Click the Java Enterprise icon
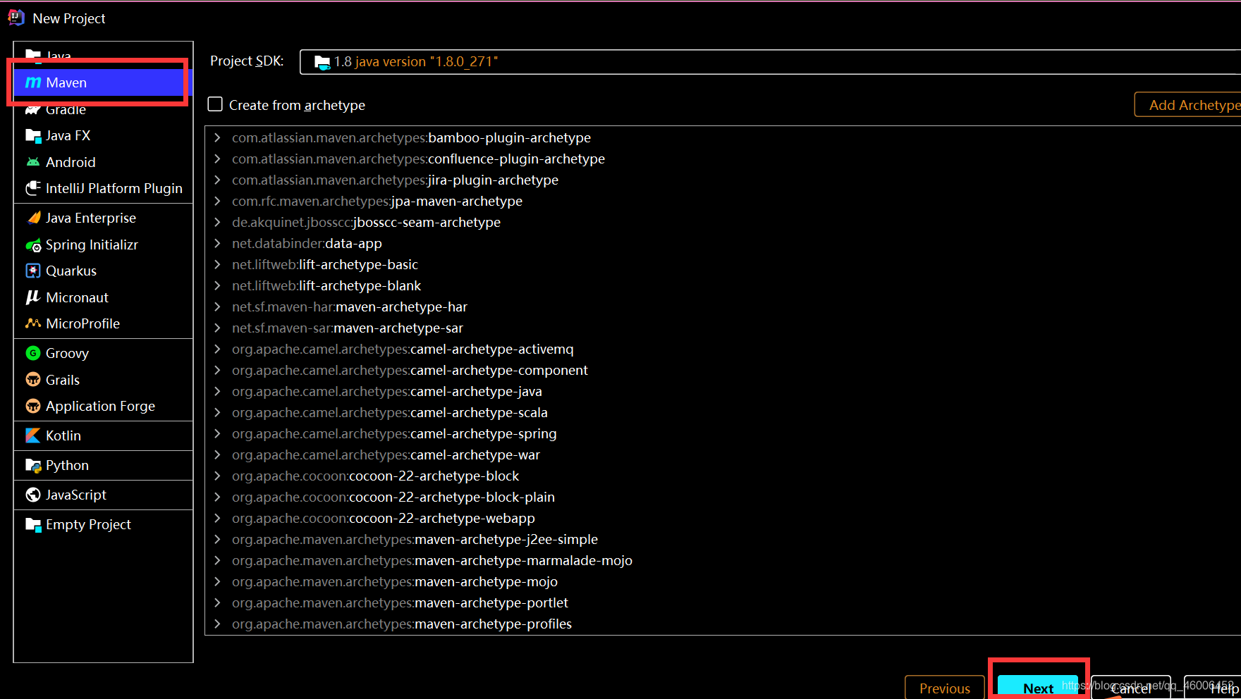This screenshot has width=1241, height=699. pyautogui.click(x=33, y=218)
